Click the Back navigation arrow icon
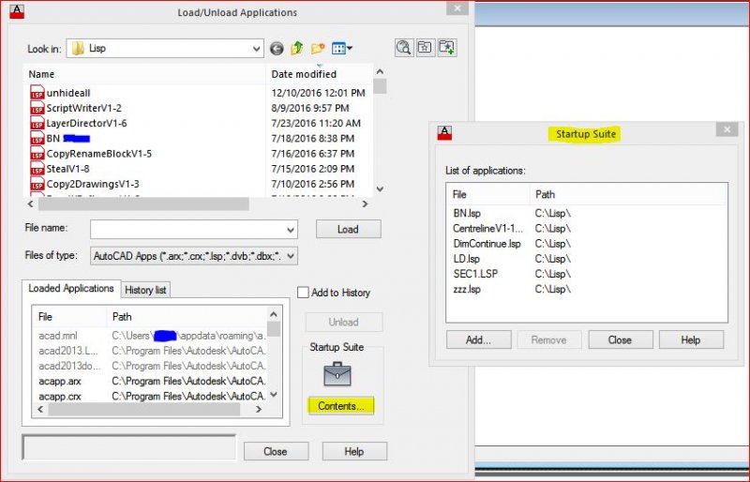 pyautogui.click(x=277, y=49)
